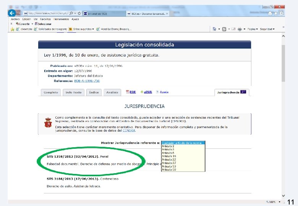The height and width of the screenshot is (206, 298).
Task: Switch to the 'Intranet del BOE' tab
Action: 104,14
